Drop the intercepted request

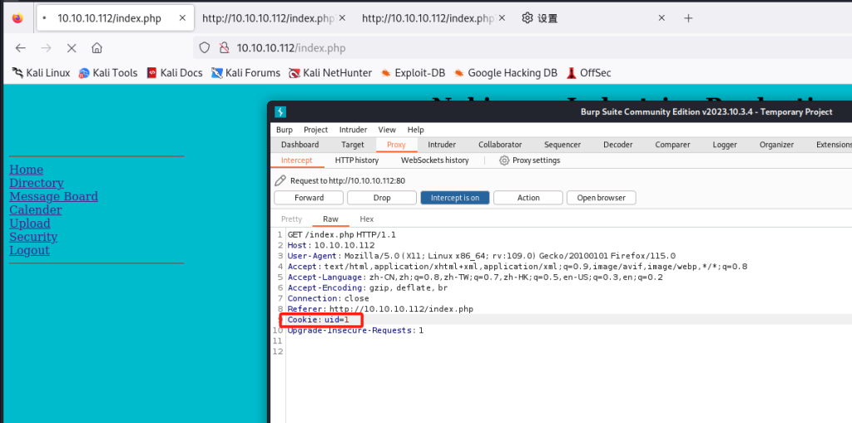tap(382, 198)
